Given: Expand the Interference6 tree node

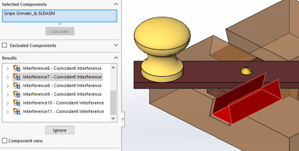Looking at the screenshot, I should (8, 69).
